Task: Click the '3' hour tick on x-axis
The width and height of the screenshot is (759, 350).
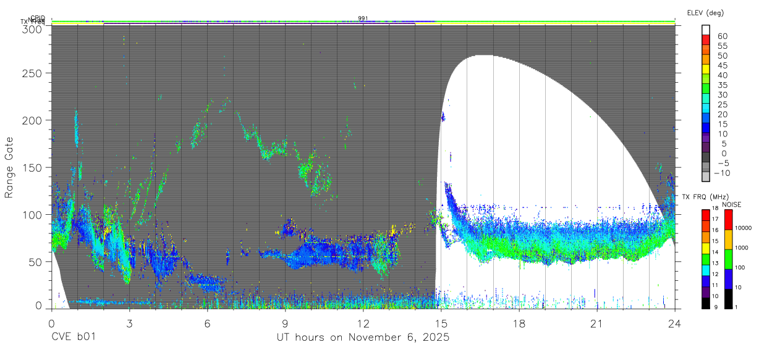Action: (x=129, y=323)
